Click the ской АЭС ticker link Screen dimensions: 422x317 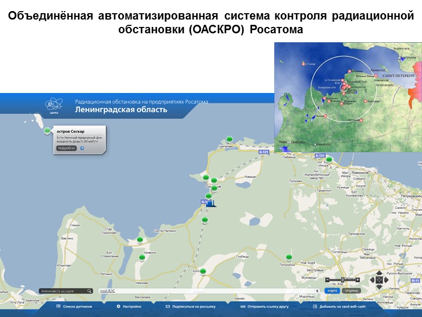click(108, 291)
